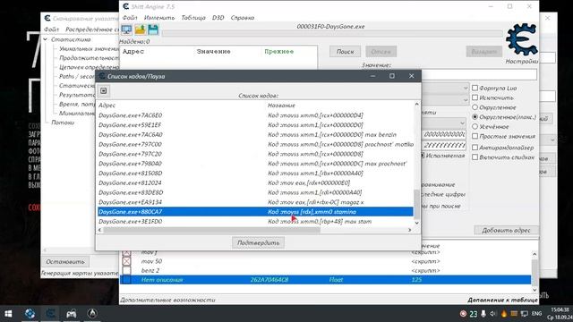Toggle the 'Исключить' checkbox
Viewport: 573px width, 322px height.
click(x=475, y=97)
